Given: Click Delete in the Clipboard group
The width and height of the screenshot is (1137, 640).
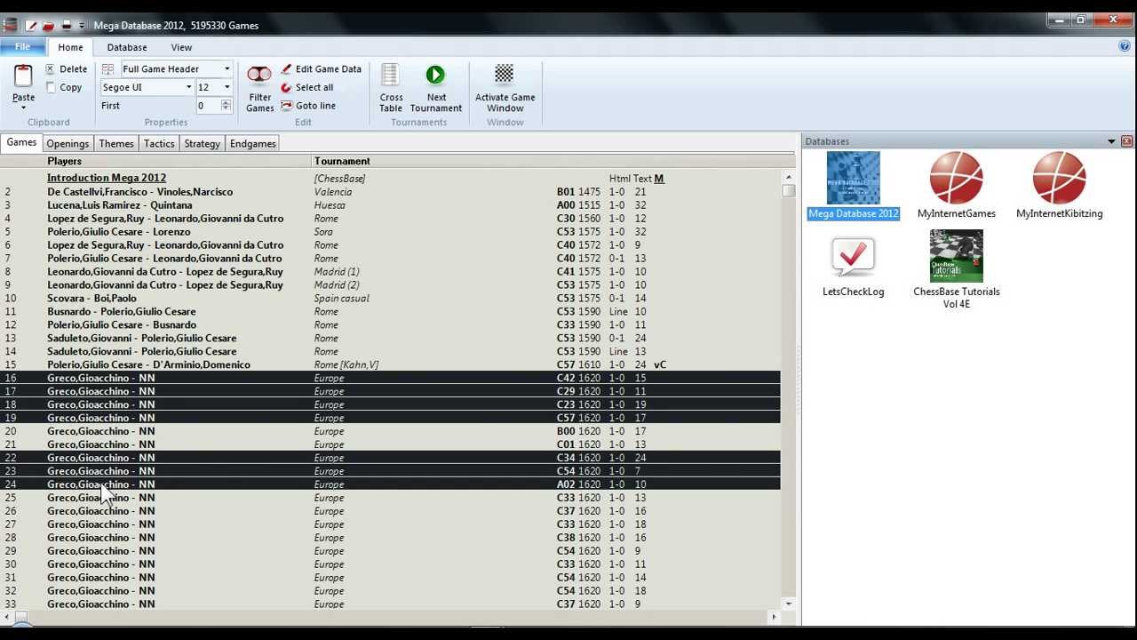Looking at the screenshot, I should (67, 69).
